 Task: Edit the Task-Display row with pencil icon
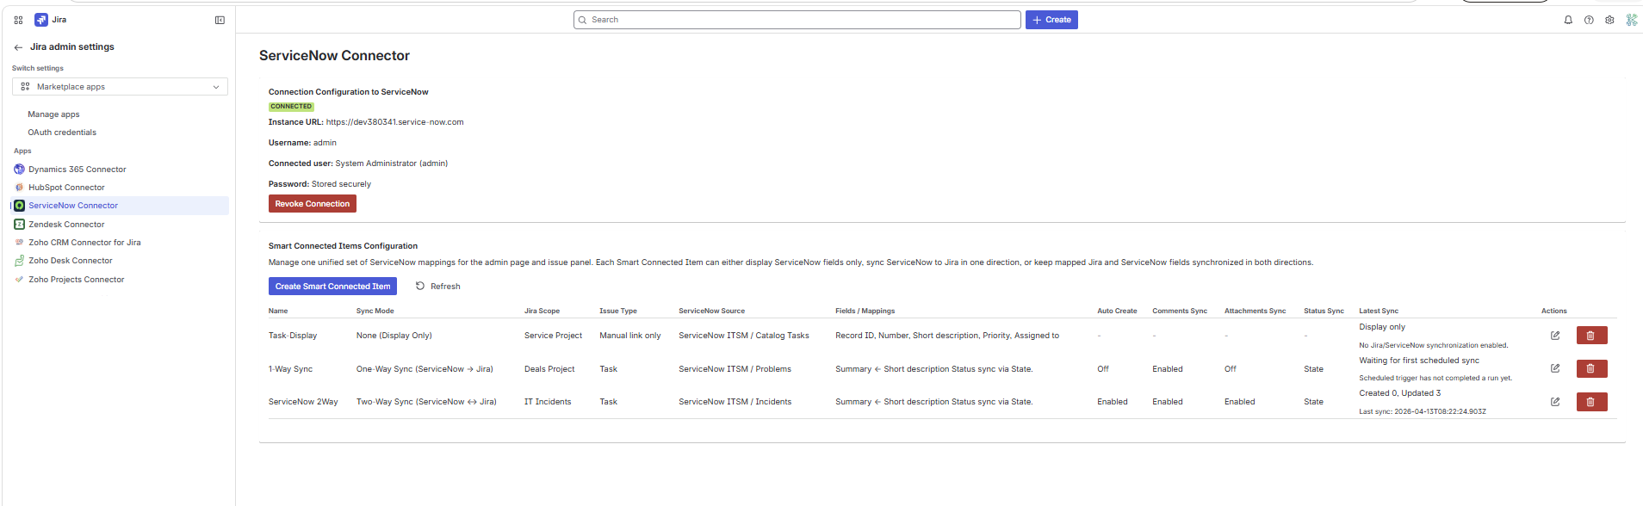click(1555, 336)
